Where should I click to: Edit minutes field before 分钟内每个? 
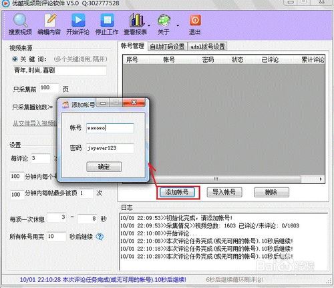pos(17,177)
